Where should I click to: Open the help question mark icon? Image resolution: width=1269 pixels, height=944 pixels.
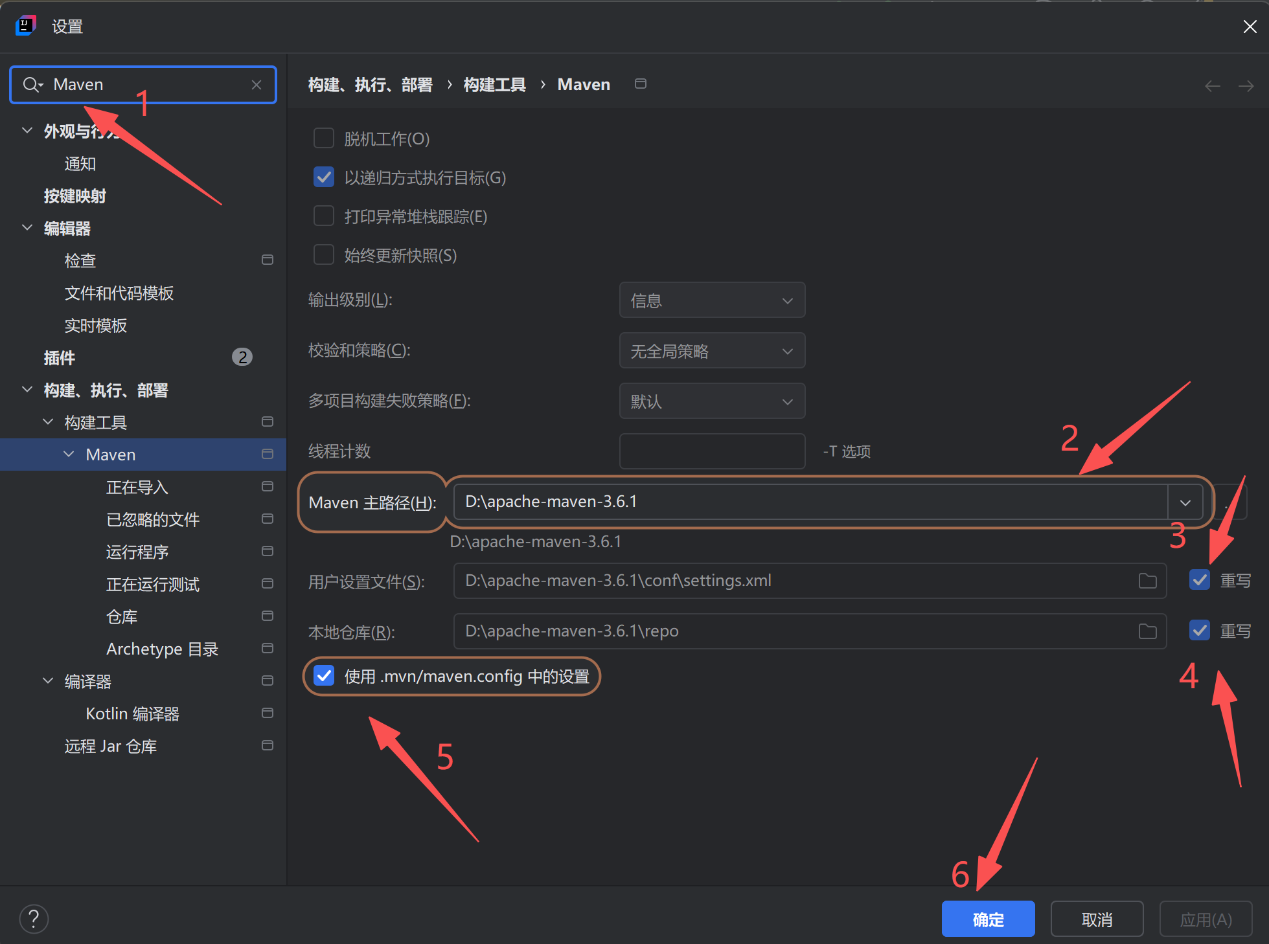[34, 919]
